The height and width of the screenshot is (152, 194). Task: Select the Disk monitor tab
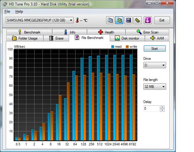pyautogui.click(x=127, y=38)
